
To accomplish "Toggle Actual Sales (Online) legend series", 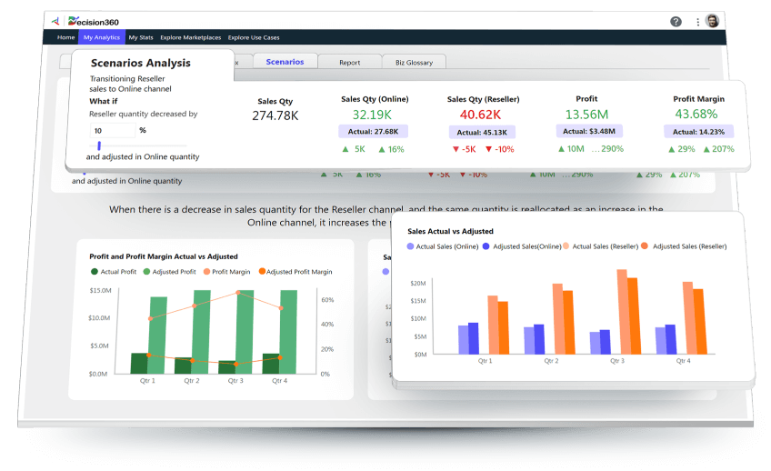I will point(411,246).
